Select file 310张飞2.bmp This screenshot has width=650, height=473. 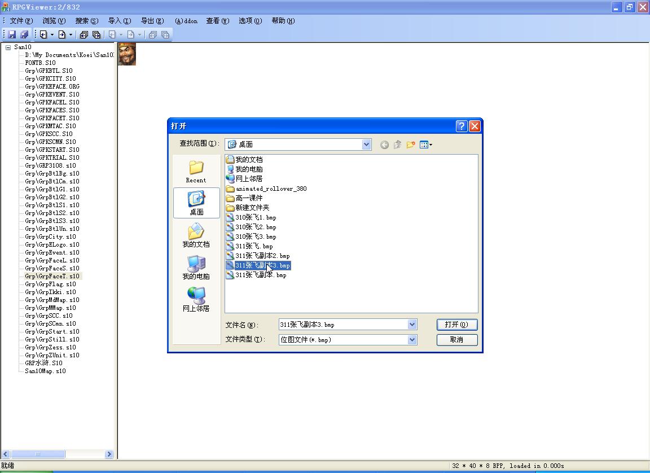pos(251,227)
